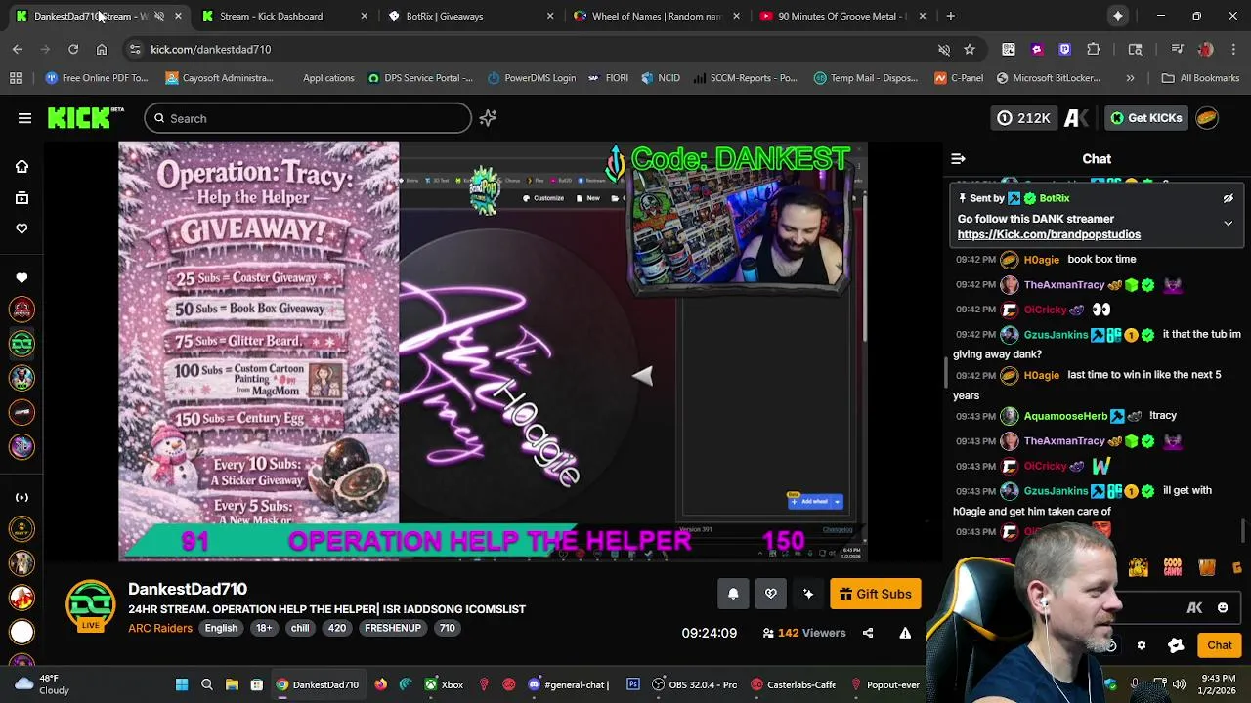
Task: Reload the page
Action: [73, 49]
